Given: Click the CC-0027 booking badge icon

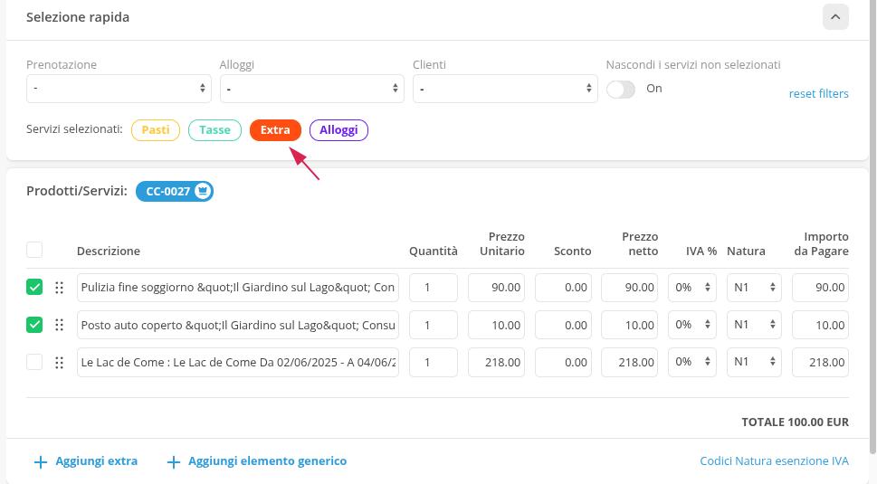Looking at the screenshot, I should [x=203, y=191].
